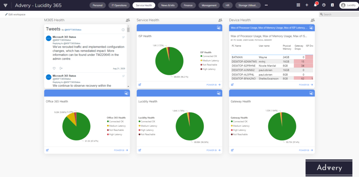Open notifications bell with badge 2
Screen dimensions: 359x177
pos(316,5)
